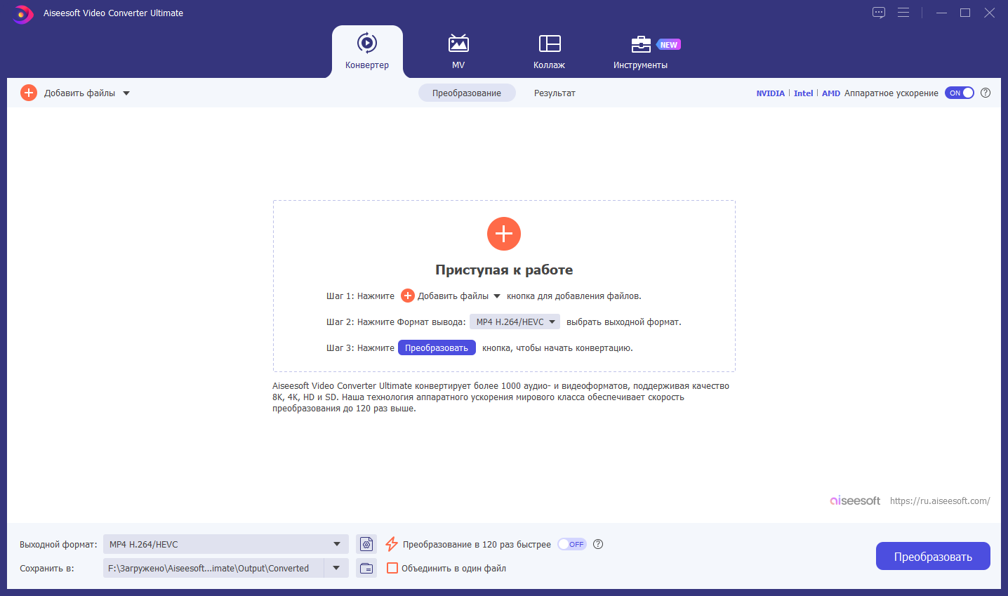
Task: Click the Aiseesoft app logo in title bar
Action: (x=23, y=13)
